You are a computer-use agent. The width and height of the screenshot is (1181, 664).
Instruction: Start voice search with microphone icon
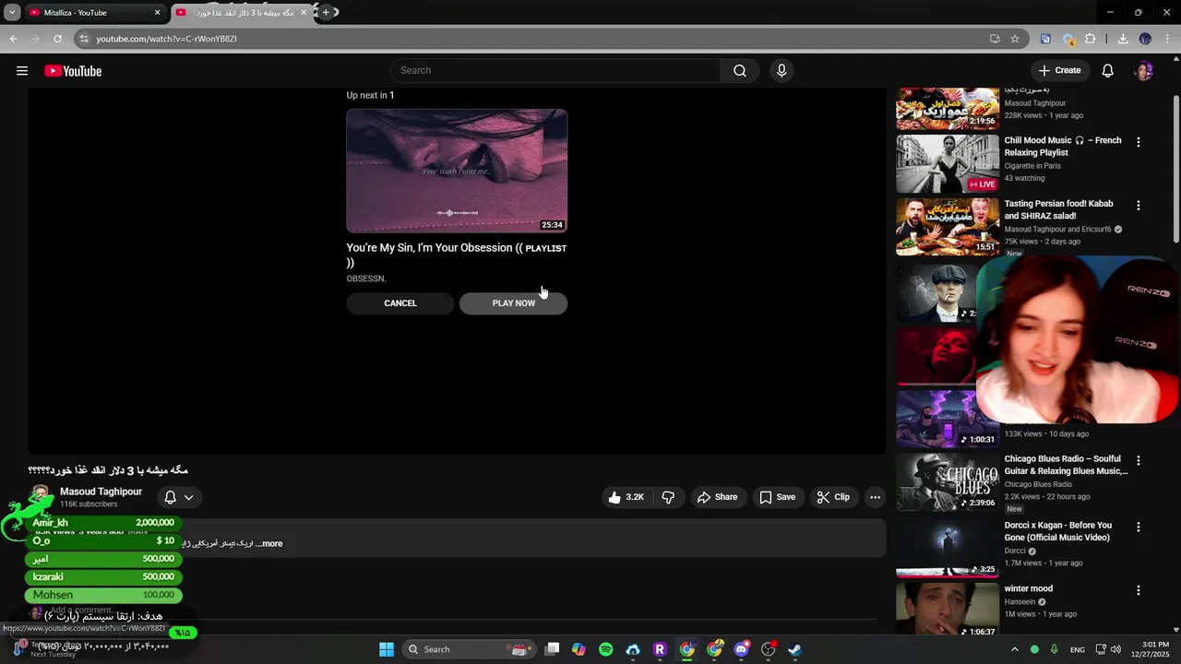(781, 71)
